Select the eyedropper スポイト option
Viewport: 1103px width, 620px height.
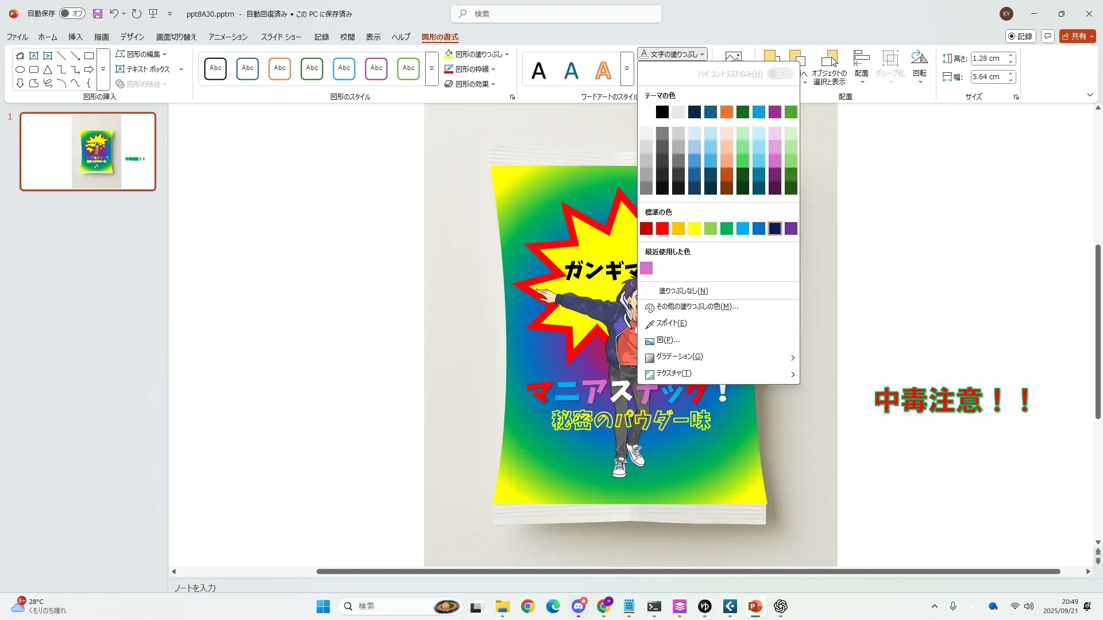click(x=672, y=323)
